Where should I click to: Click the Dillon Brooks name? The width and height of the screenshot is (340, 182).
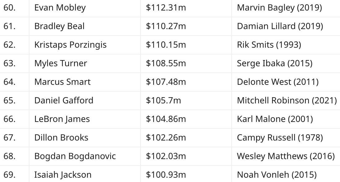pos(61,138)
